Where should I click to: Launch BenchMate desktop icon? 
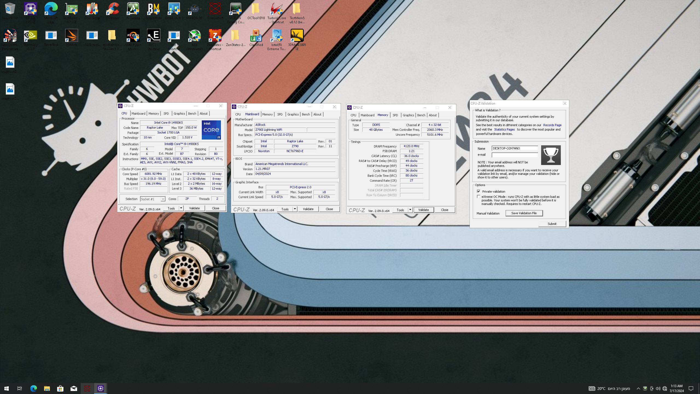(153, 11)
